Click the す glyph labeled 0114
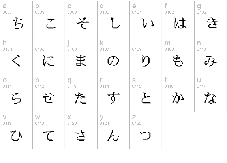This screenshot has height=163, width=227. pyautogui.click(x=113, y=98)
